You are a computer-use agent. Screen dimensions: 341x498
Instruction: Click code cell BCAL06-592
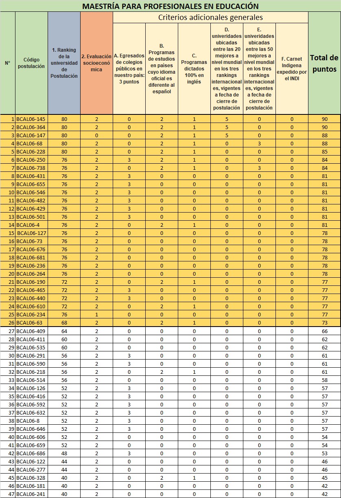31,404
